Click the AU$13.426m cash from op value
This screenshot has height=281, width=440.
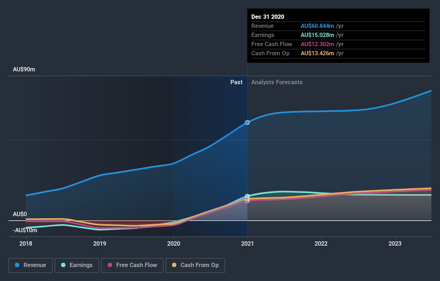pyautogui.click(x=317, y=53)
